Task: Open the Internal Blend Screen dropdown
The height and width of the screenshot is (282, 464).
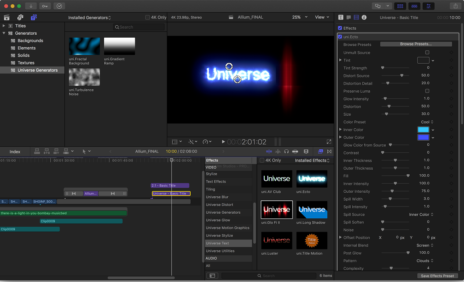Action: click(425, 245)
